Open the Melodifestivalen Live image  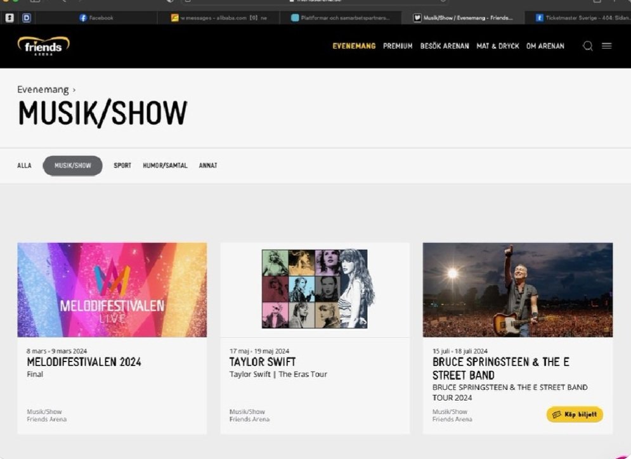[x=112, y=289]
